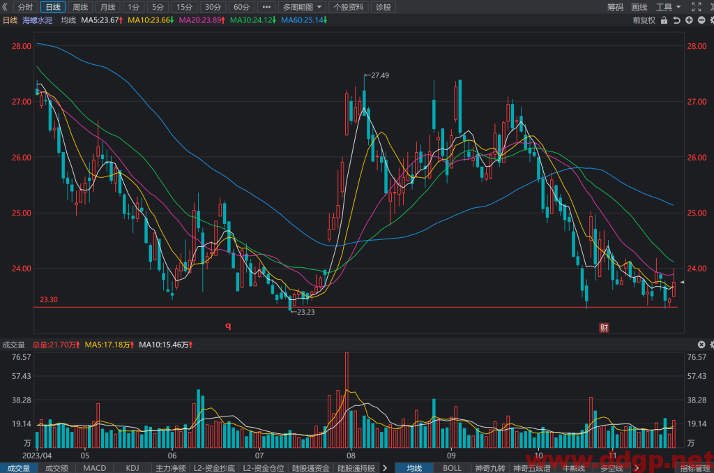
Task: Open the 前复权 price adjustment option
Action: [x=644, y=20]
